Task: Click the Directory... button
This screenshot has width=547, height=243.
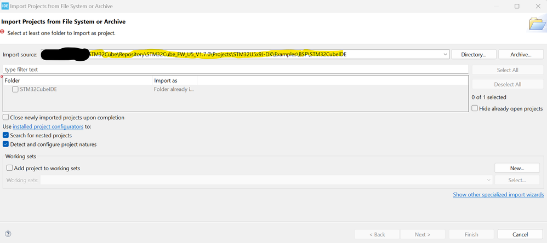Action: click(x=474, y=54)
